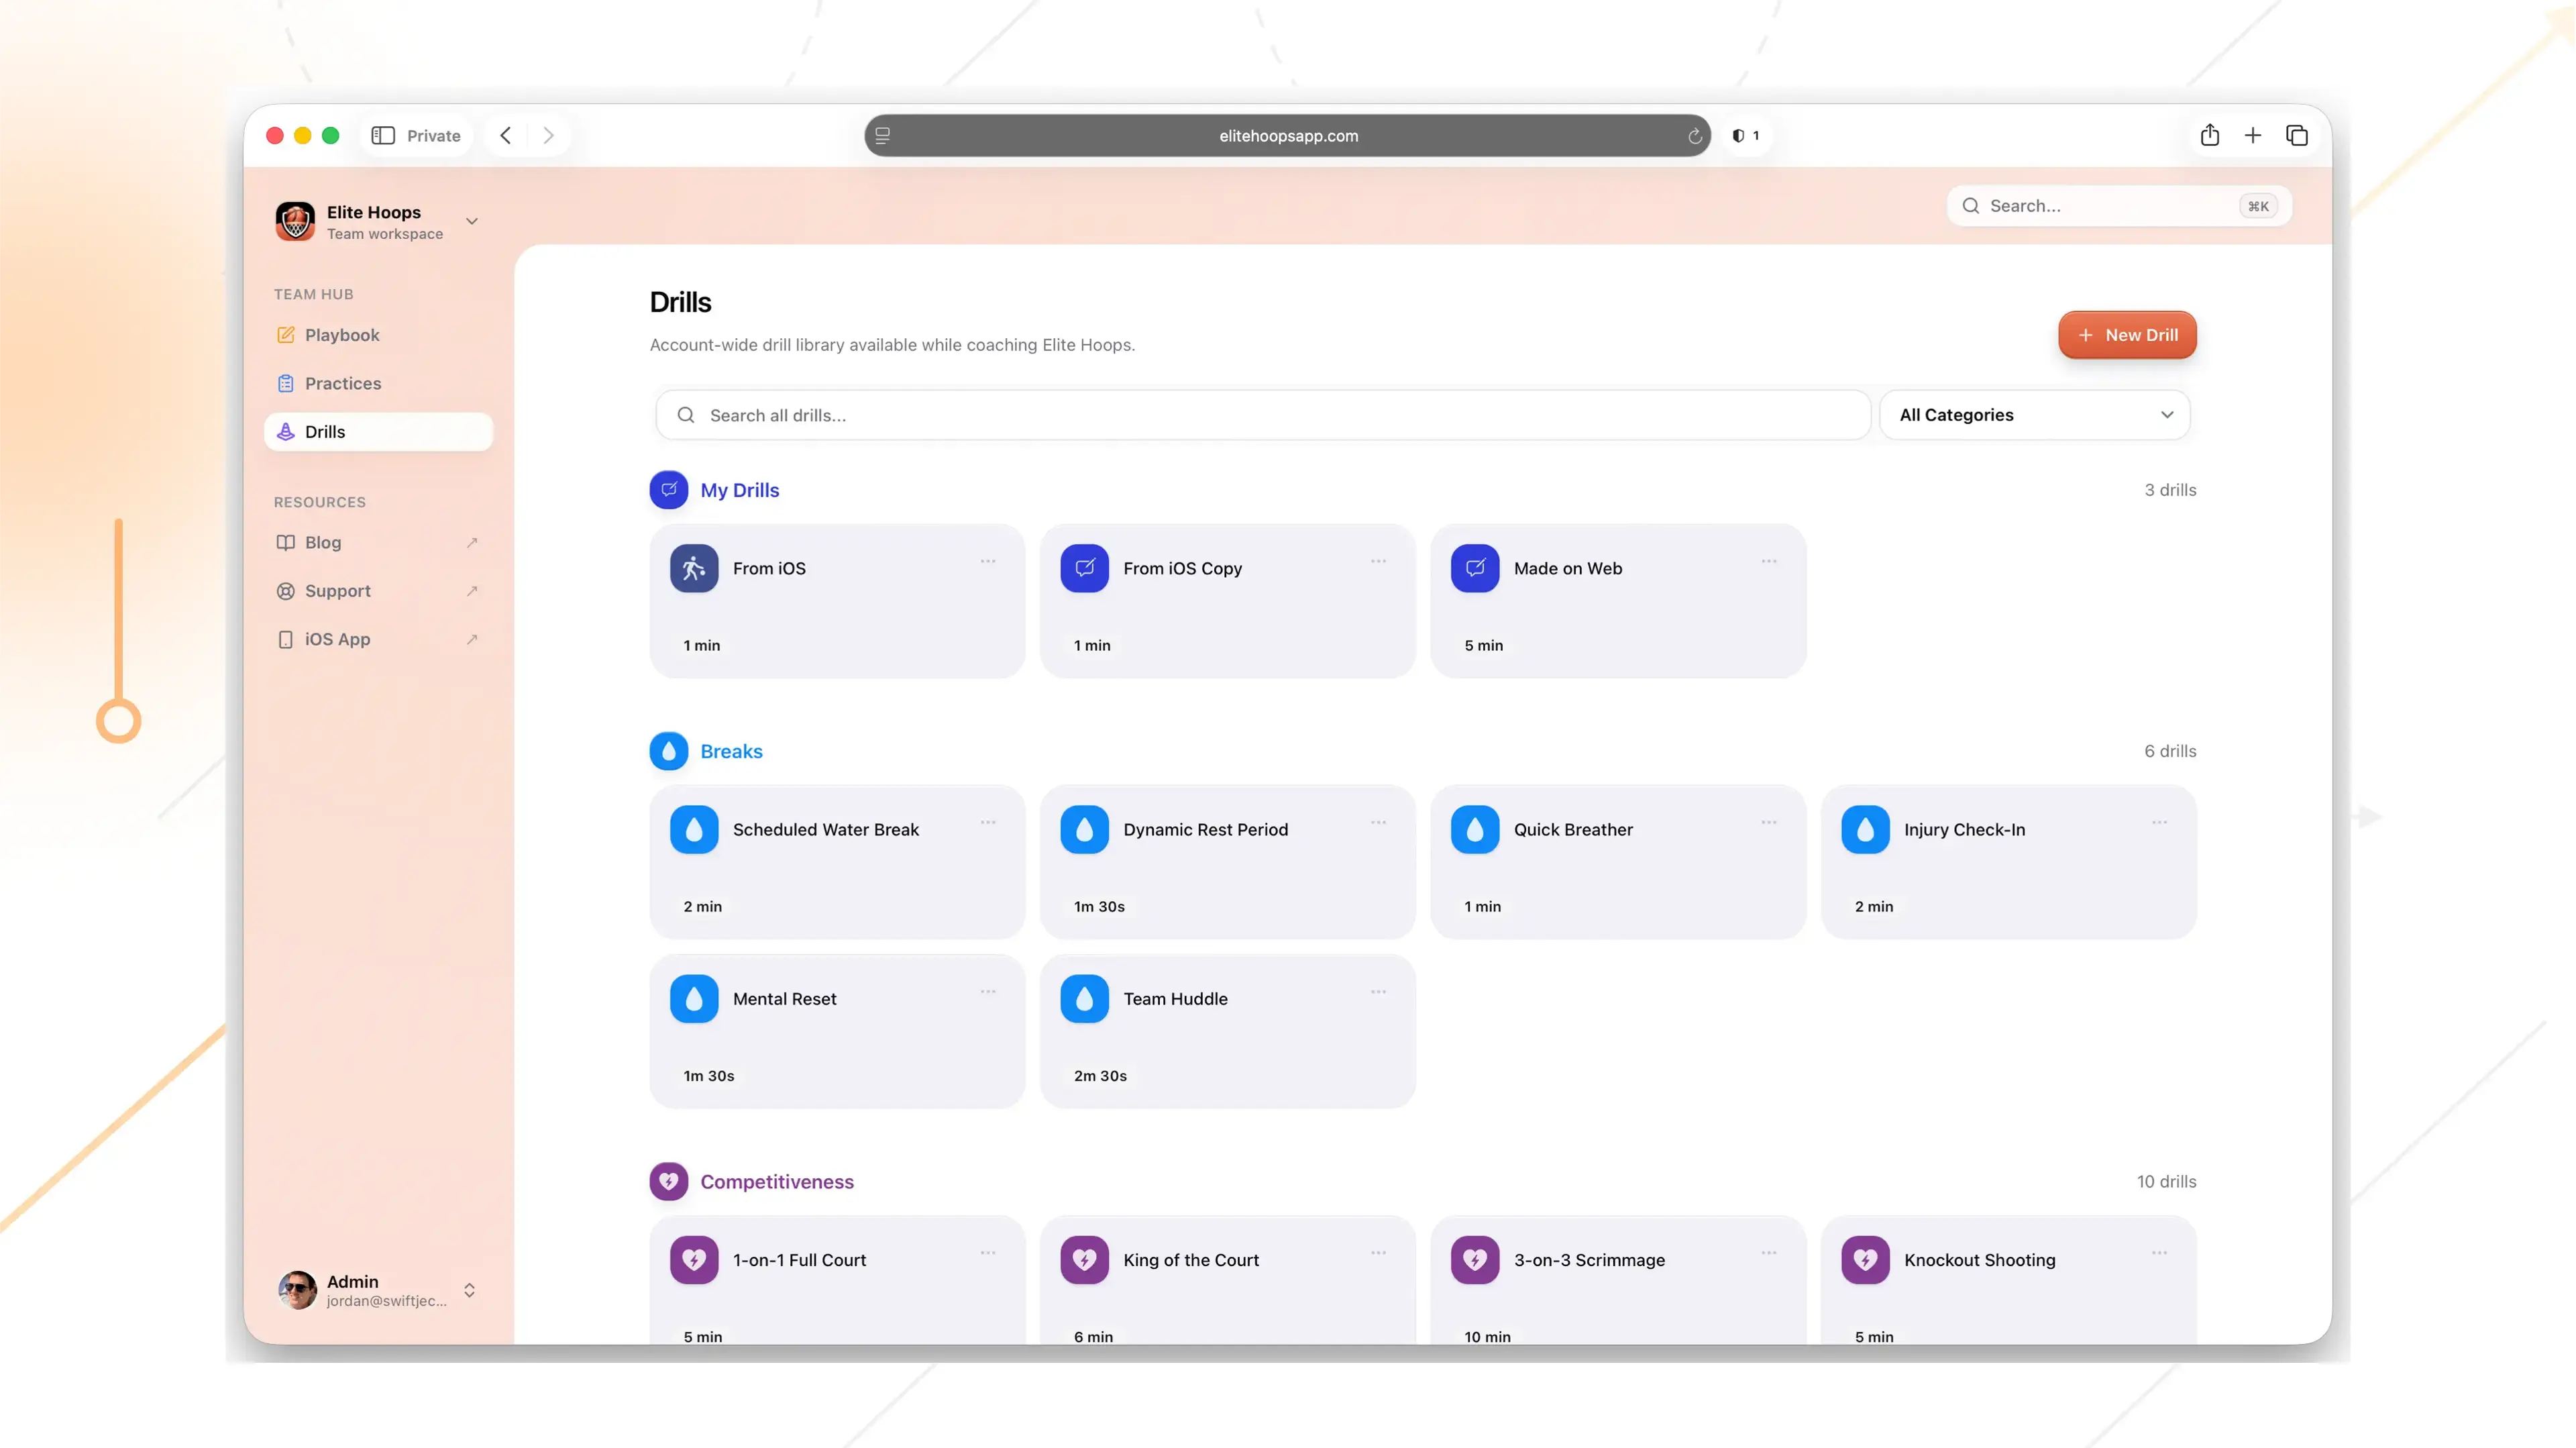This screenshot has height=1448, width=2576.
Task: Click the Competitiveness heart section icon
Action: [x=669, y=1182]
